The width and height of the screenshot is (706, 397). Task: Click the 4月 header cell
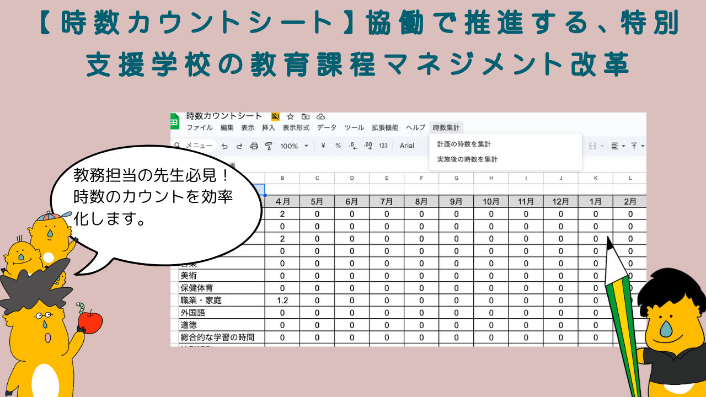click(x=282, y=201)
